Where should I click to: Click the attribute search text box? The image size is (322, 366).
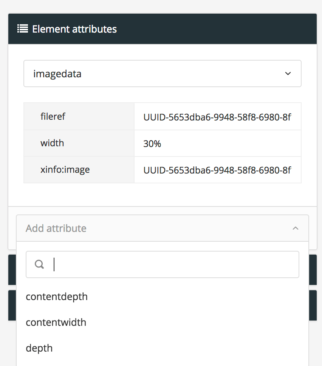[174, 264]
